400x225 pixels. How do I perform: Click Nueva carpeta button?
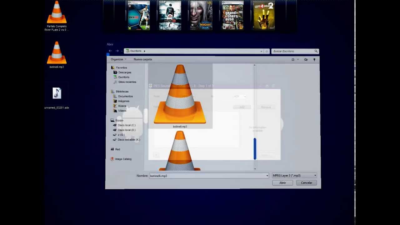pos(143,59)
